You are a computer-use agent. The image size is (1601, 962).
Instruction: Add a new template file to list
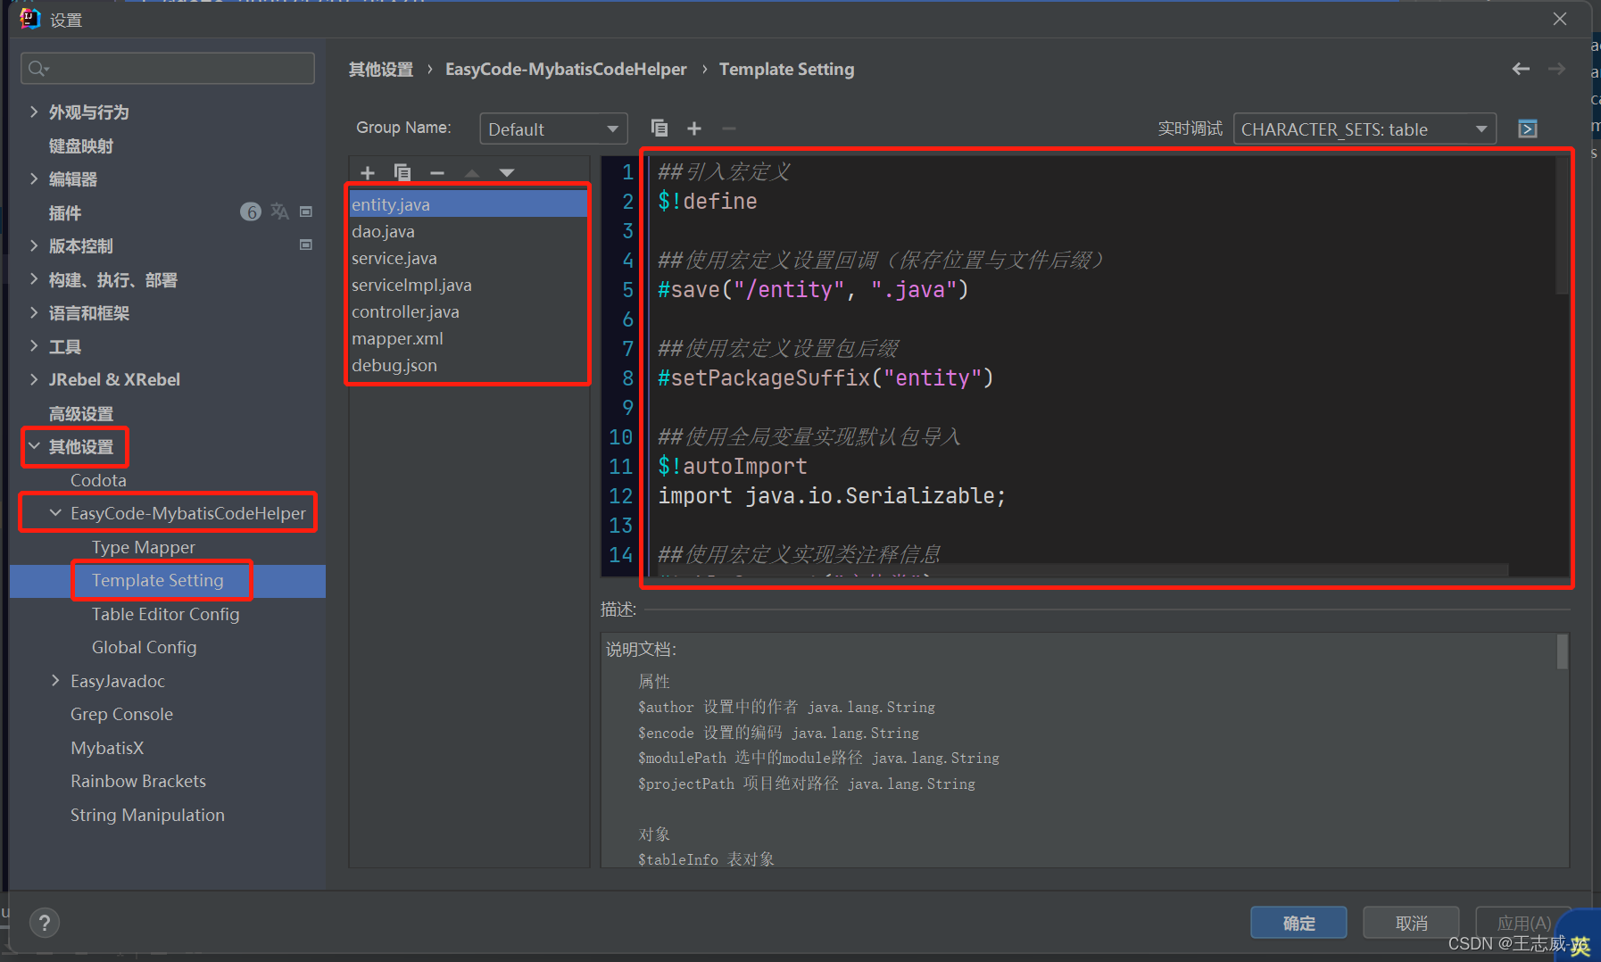tap(368, 172)
